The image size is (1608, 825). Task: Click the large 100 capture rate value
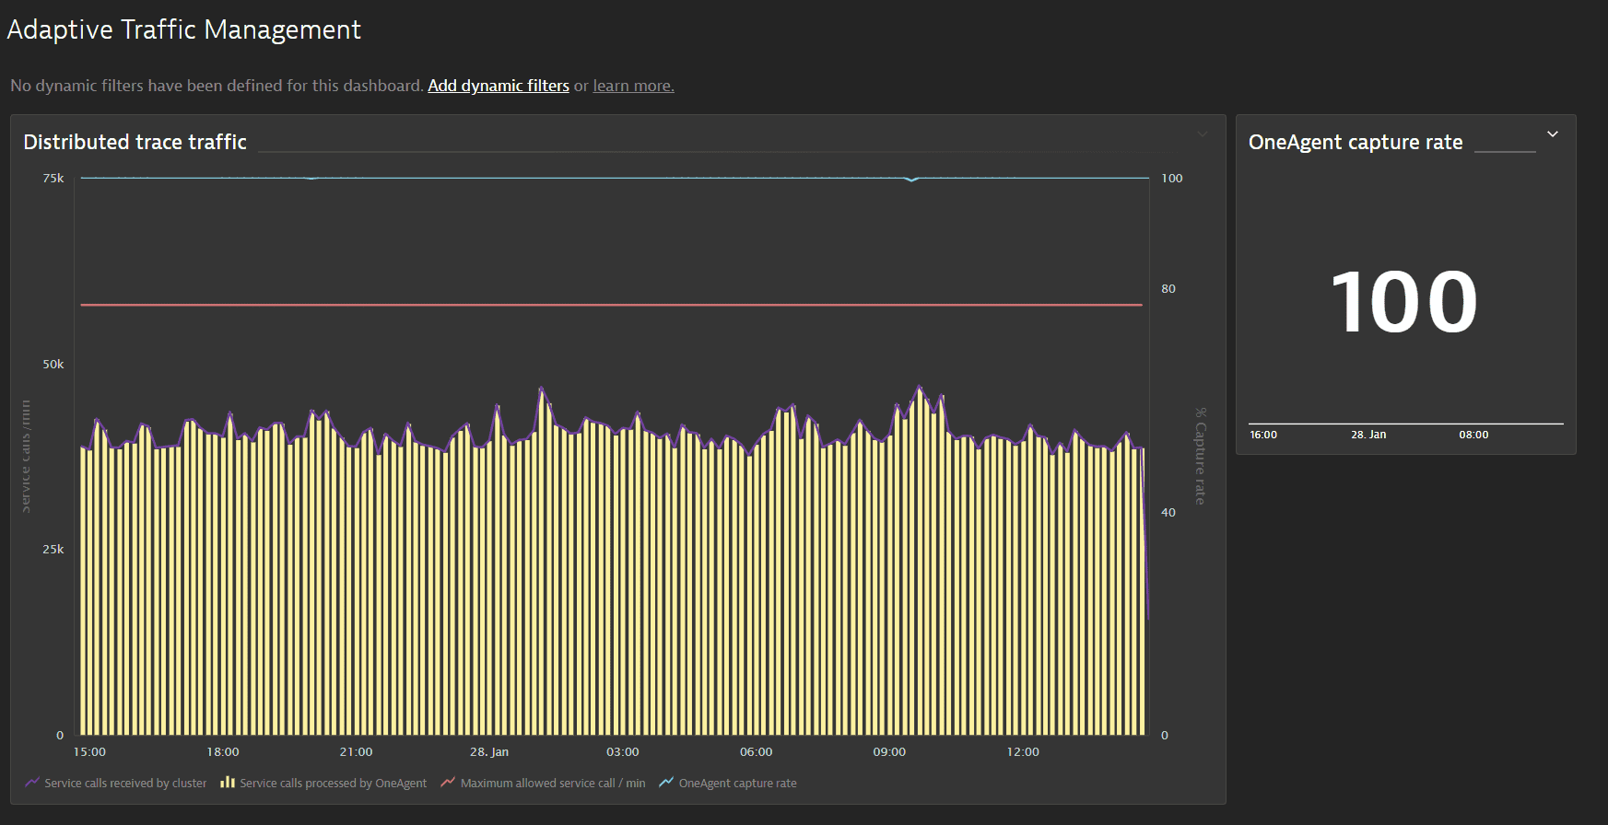(1404, 302)
